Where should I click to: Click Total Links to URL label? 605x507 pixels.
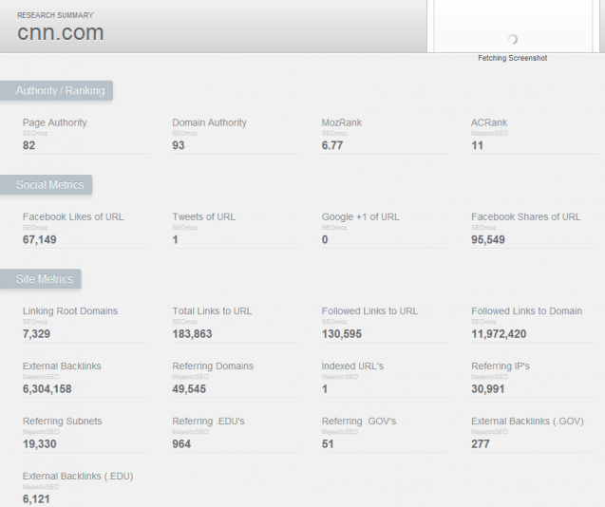click(x=212, y=311)
